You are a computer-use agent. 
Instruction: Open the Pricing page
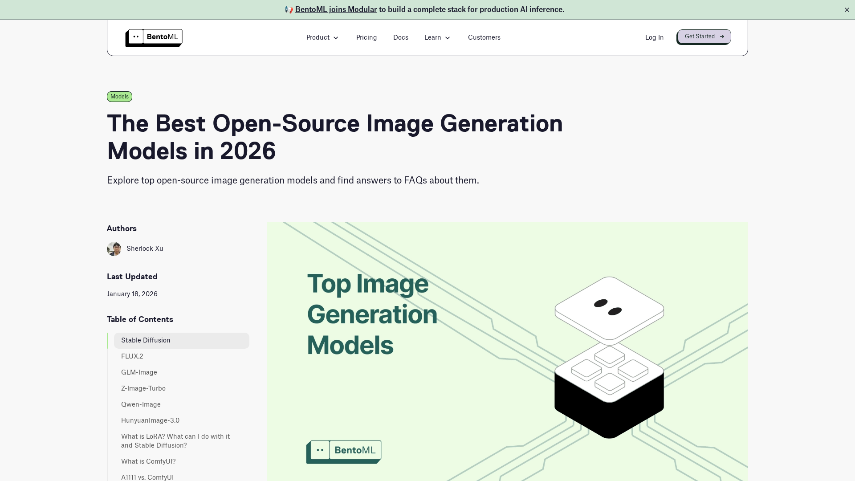(x=366, y=37)
